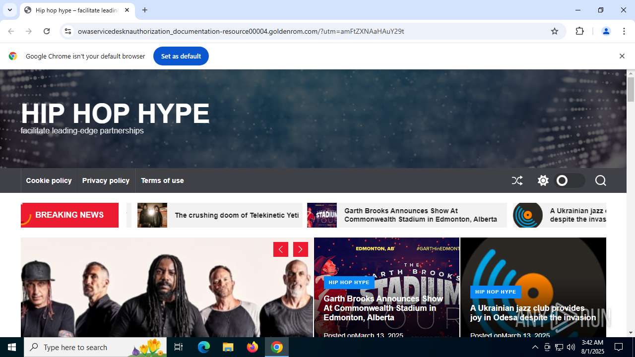
Task: Click the sun light-mode icon
Action: click(543, 180)
